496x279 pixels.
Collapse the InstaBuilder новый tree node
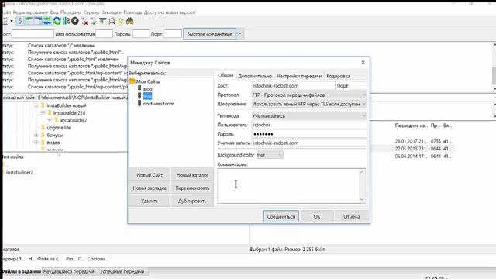point(36,105)
